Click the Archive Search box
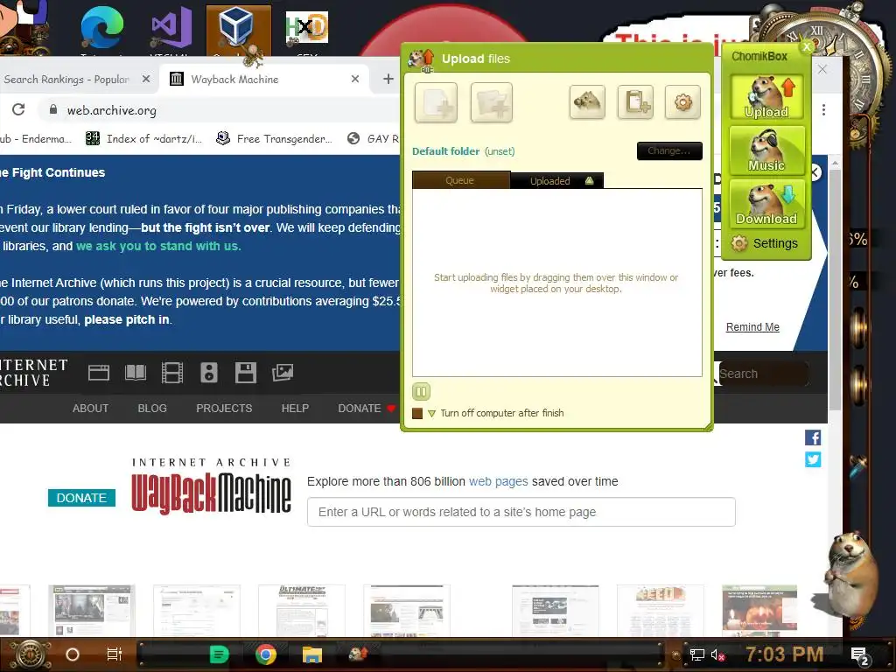This screenshot has width=896, height=672. pyautogui.click(x=762, y=374)
